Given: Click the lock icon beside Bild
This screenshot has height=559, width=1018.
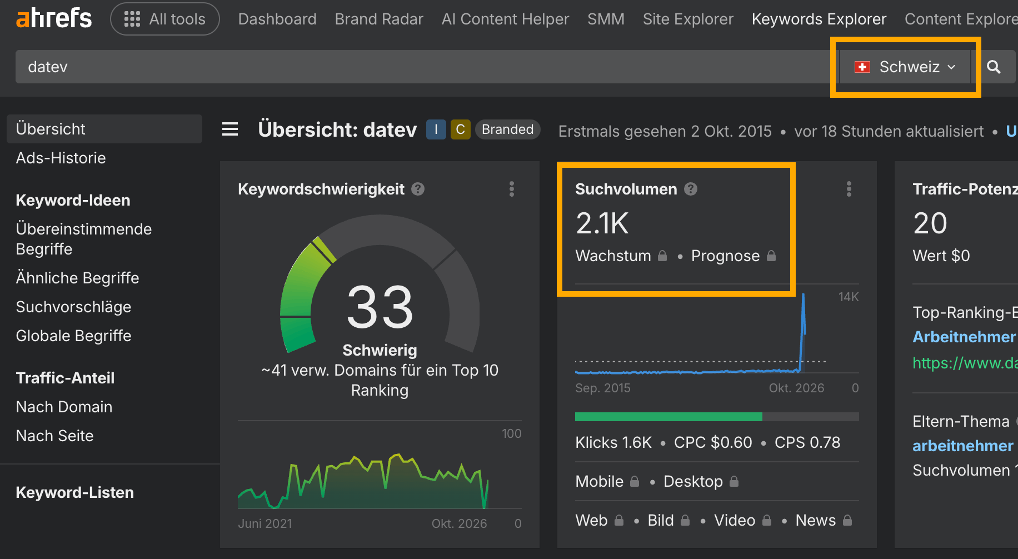Looking at the screenshot, I should pos(685,520).
